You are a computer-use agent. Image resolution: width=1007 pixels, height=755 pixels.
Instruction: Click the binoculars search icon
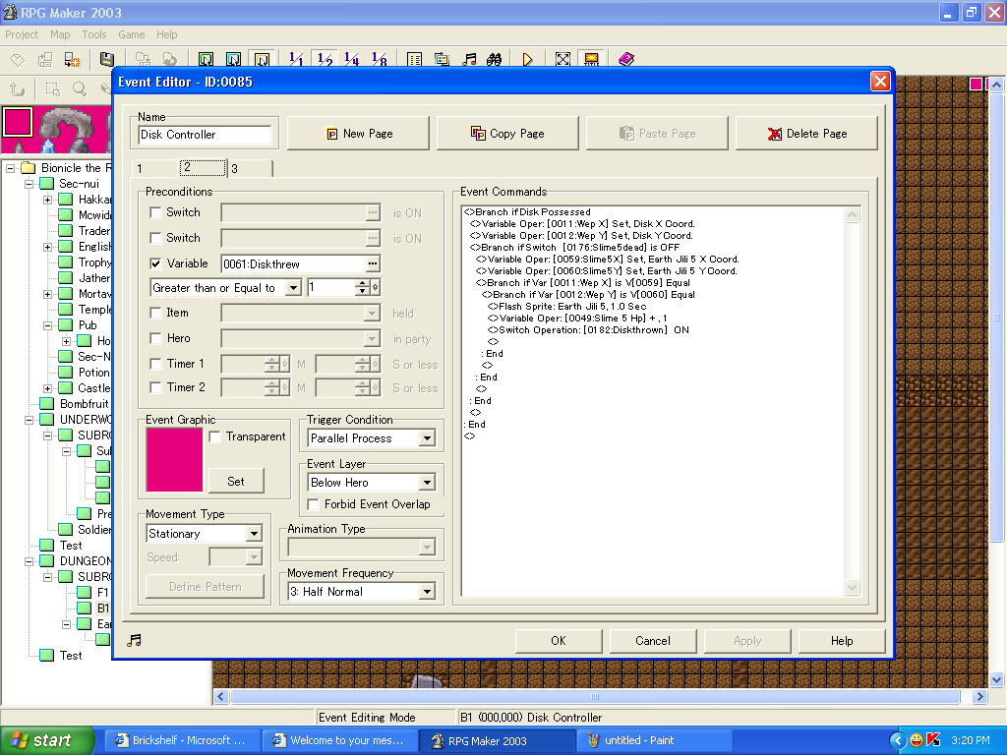[x=497, y=60]
